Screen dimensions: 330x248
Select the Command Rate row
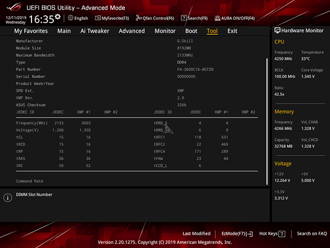tap(137, 181)
